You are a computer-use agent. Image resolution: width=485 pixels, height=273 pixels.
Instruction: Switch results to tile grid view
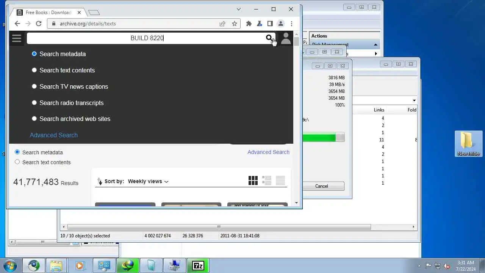point(253,180)
